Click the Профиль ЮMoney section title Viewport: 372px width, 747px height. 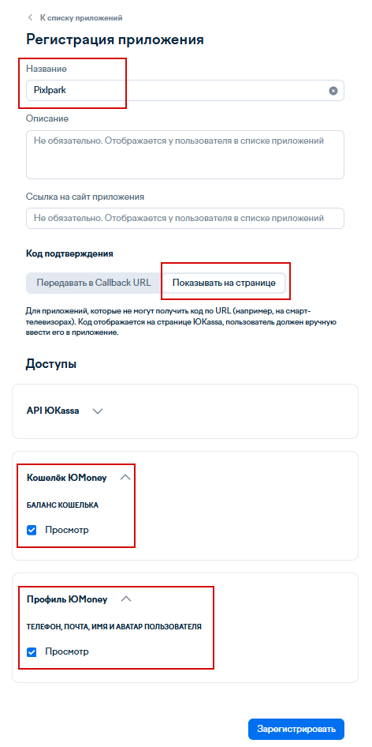tap(67, 599)
